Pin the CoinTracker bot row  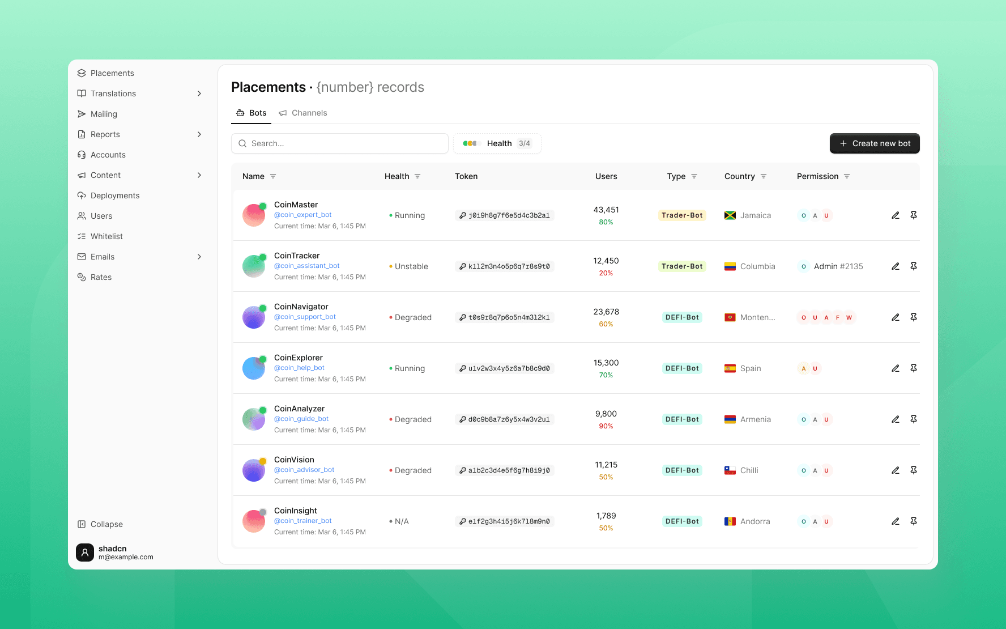click(914, 266)
